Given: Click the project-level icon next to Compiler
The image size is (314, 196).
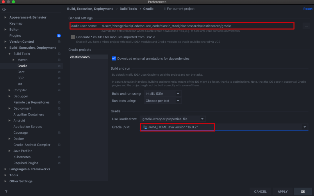Looking at the screenshot, I should 59,90.
